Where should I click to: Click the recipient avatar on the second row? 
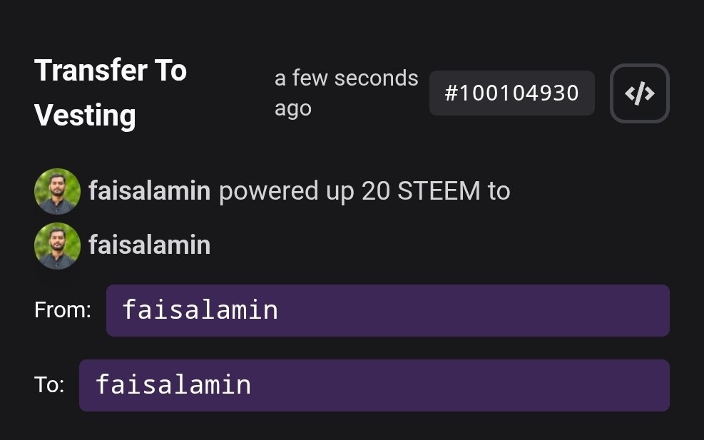point(57,245)
